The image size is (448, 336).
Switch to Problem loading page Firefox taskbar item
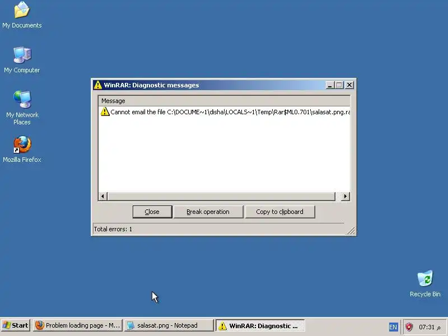pos(78,325)
